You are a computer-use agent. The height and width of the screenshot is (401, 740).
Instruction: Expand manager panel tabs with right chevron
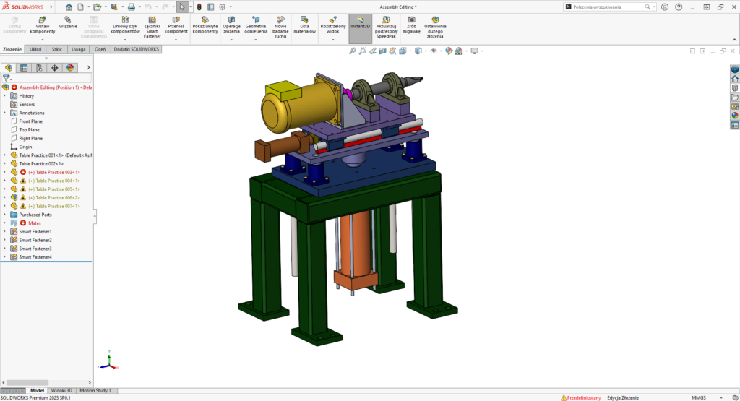pyautogui.click(x=88, y=68)
